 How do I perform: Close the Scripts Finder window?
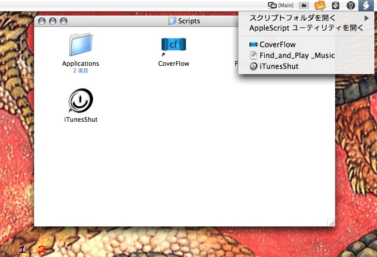(42, 21)
